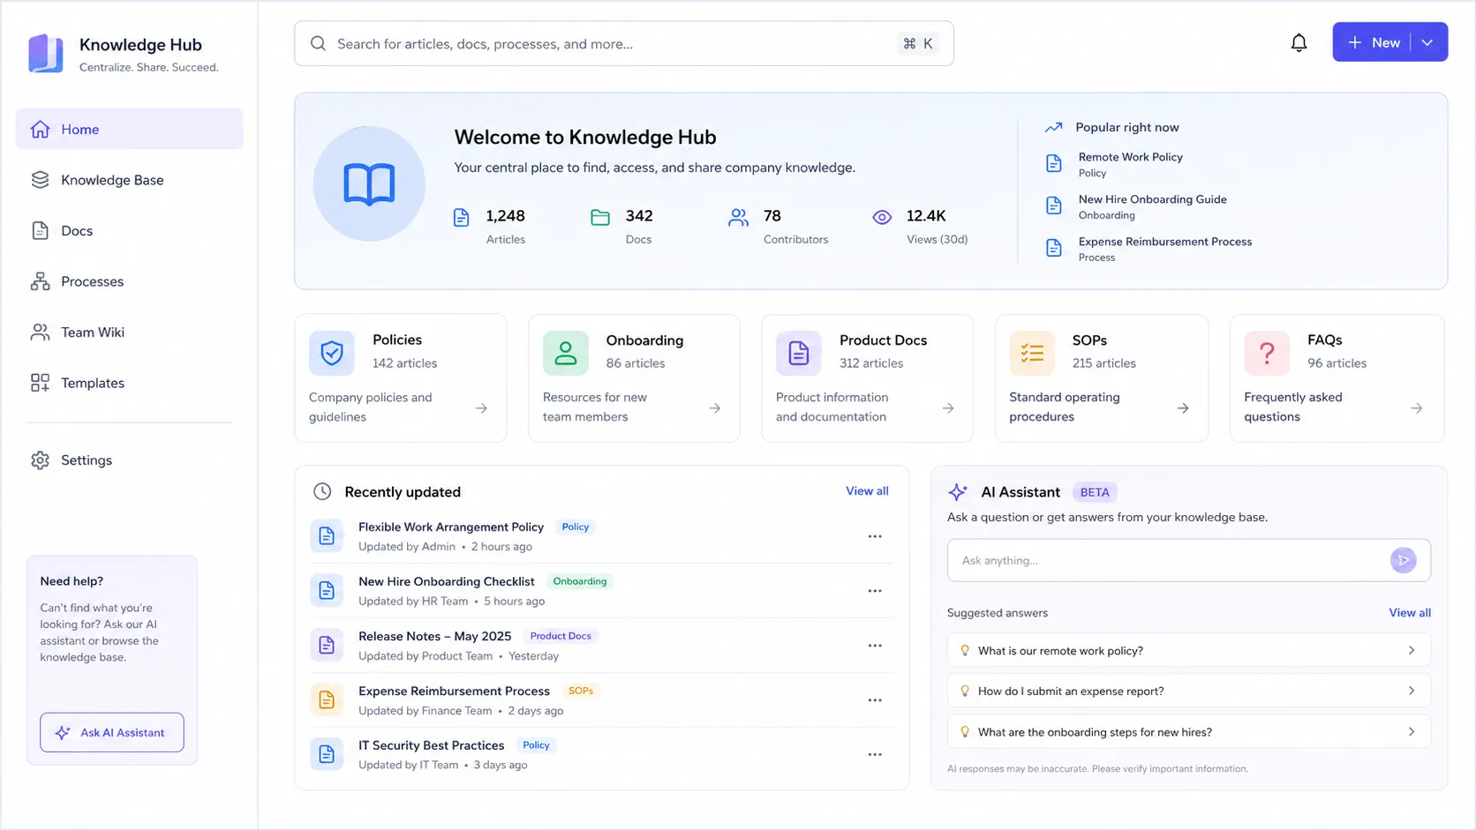1476x830 pixels.
Task: Click the Onboarding person icon
Action: [565, 353]
